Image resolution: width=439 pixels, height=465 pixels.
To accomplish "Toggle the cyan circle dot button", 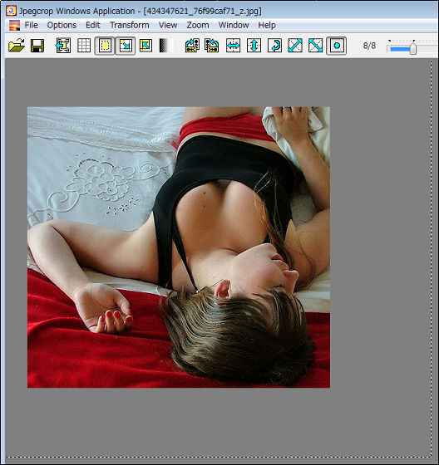I will [337, 46].
